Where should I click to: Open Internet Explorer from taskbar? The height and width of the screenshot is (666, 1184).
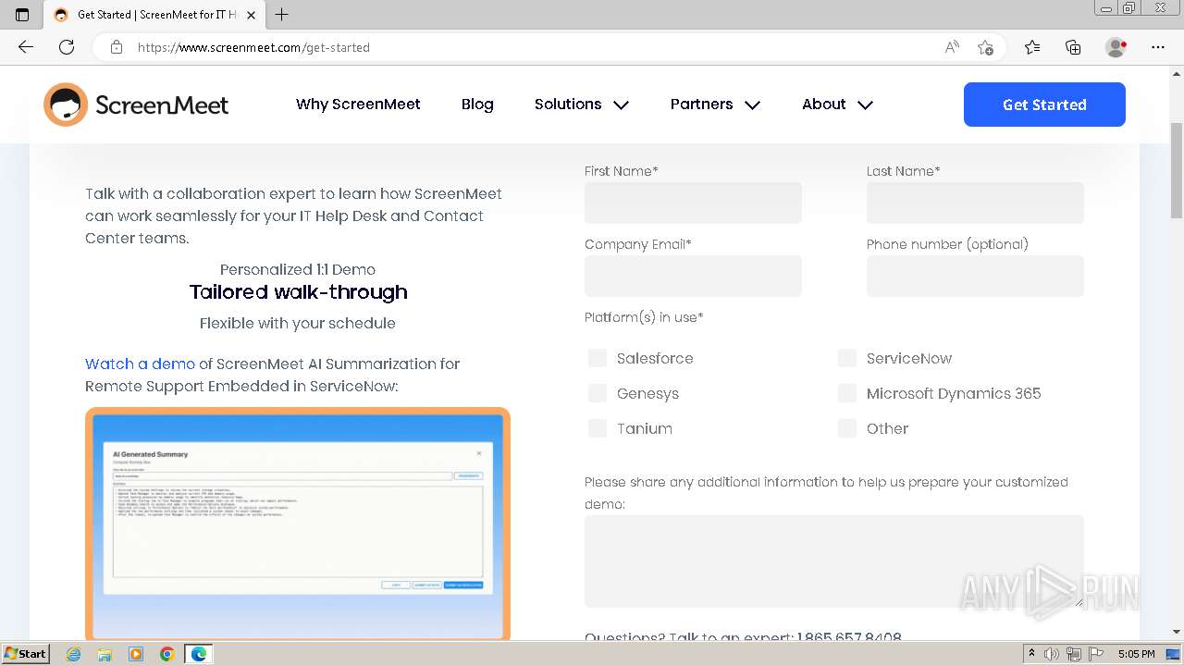coord(74,654)
